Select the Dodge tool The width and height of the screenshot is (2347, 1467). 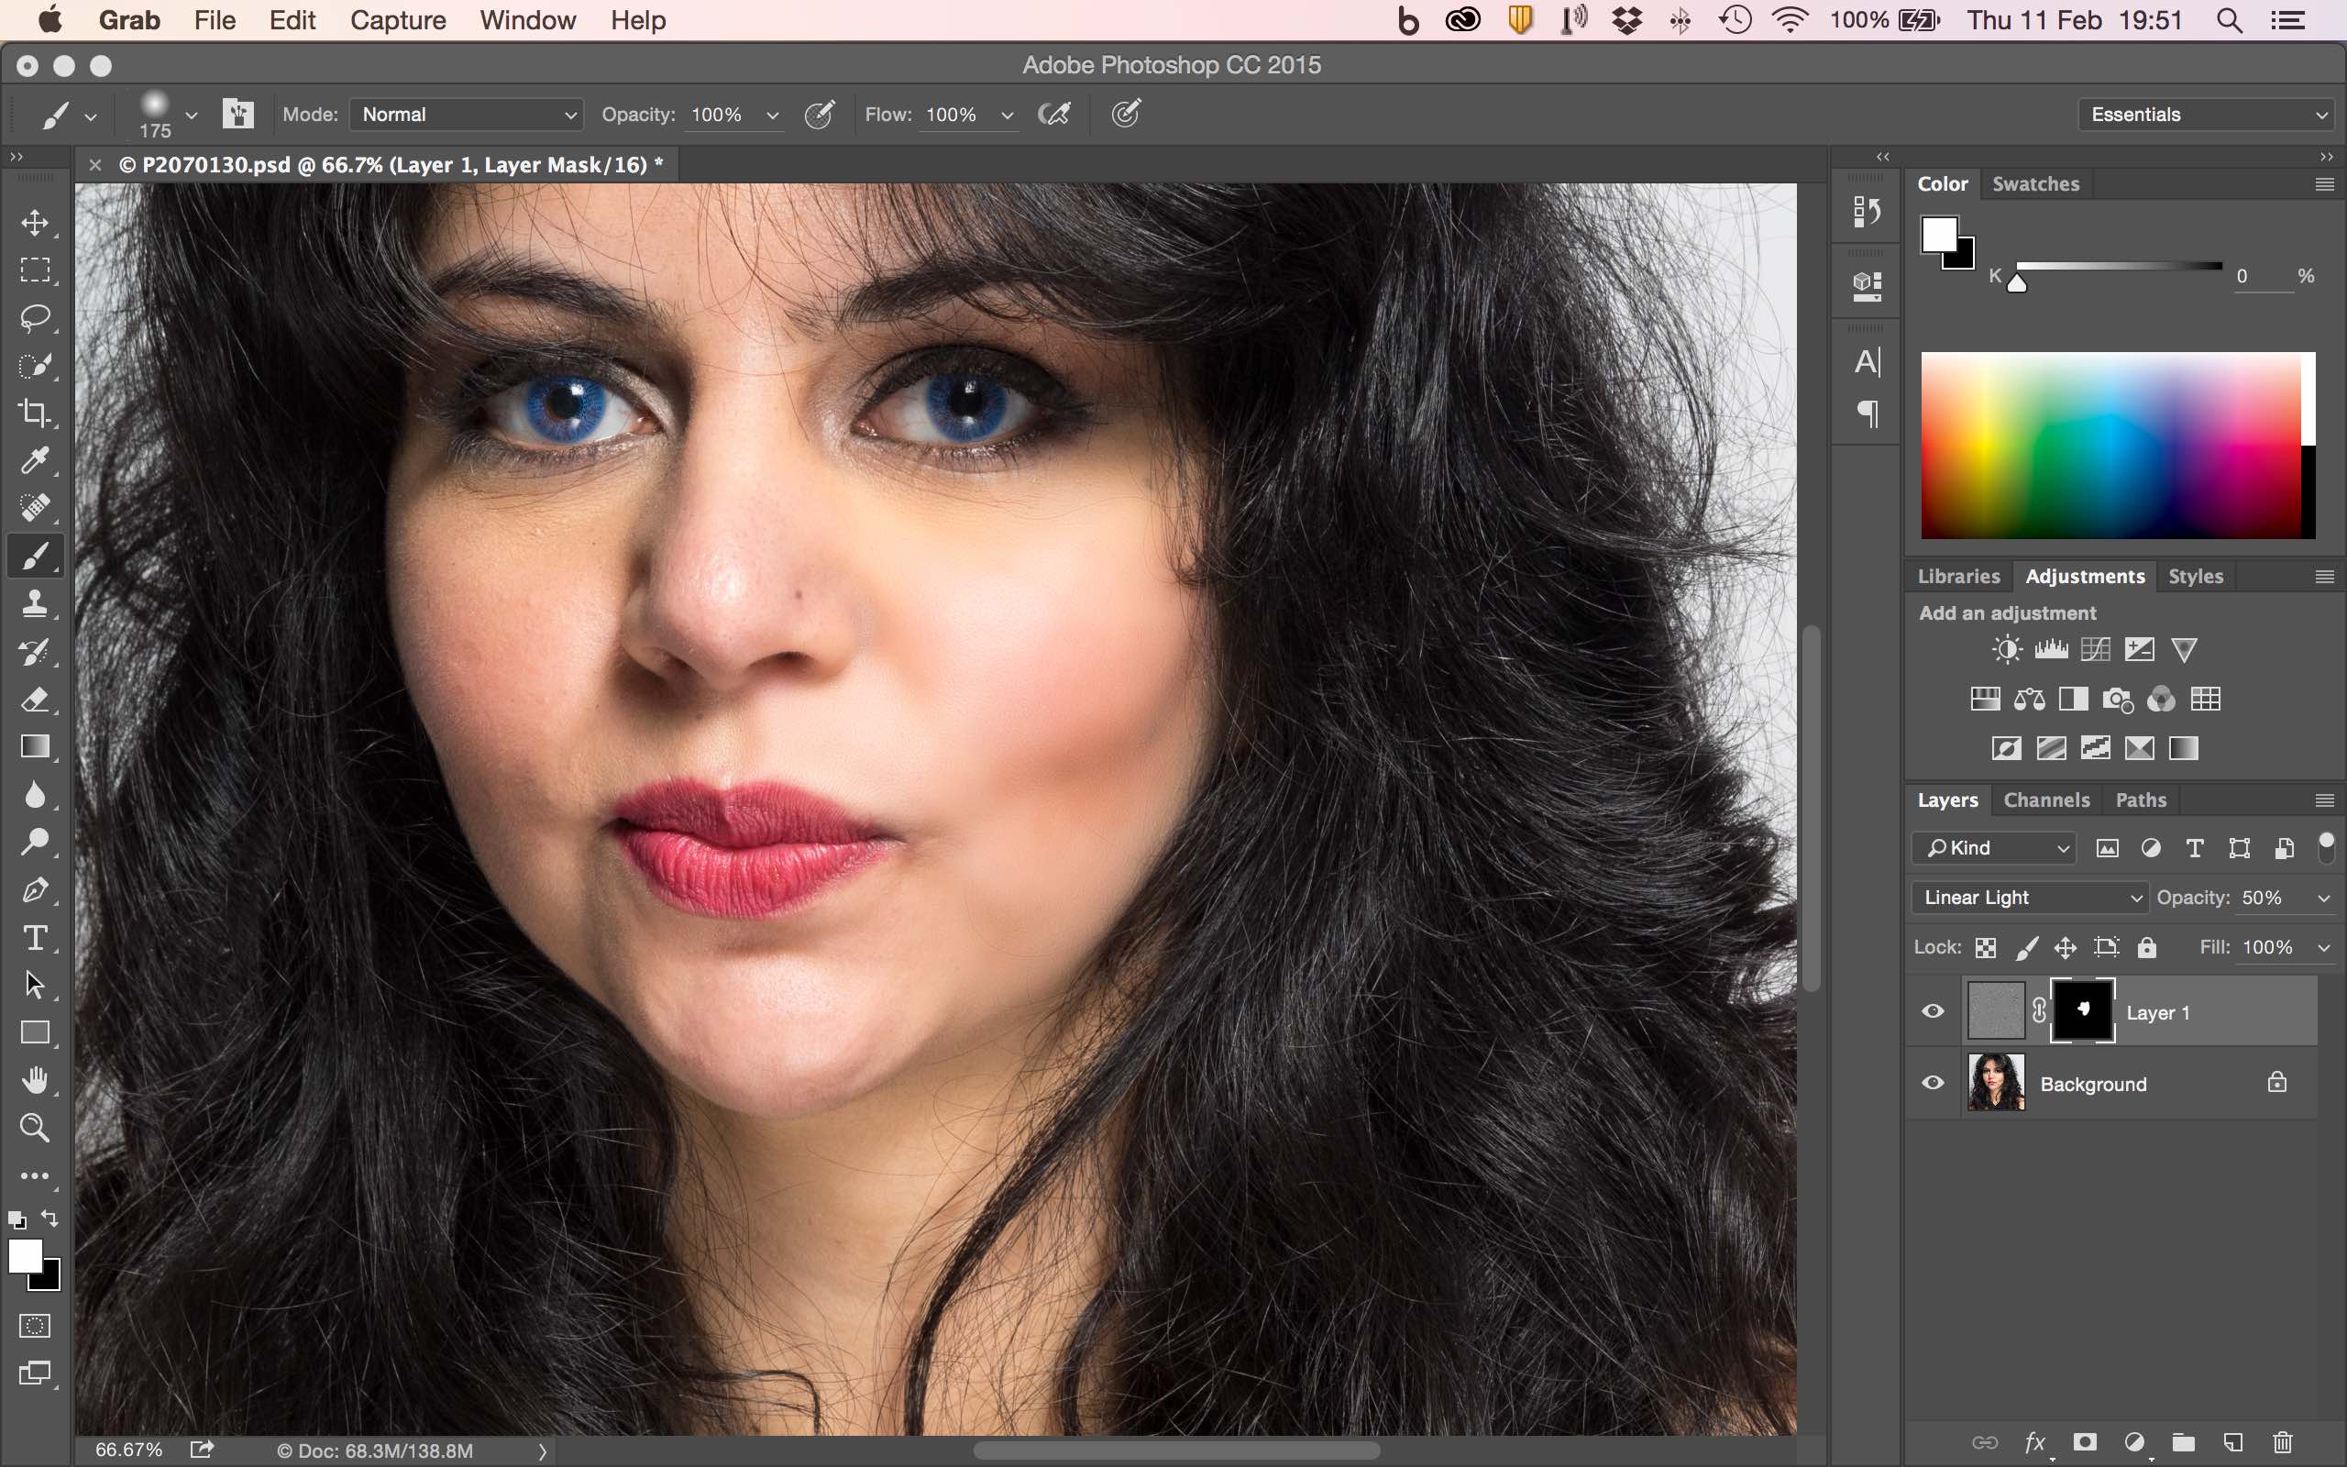tap(35, 841)
